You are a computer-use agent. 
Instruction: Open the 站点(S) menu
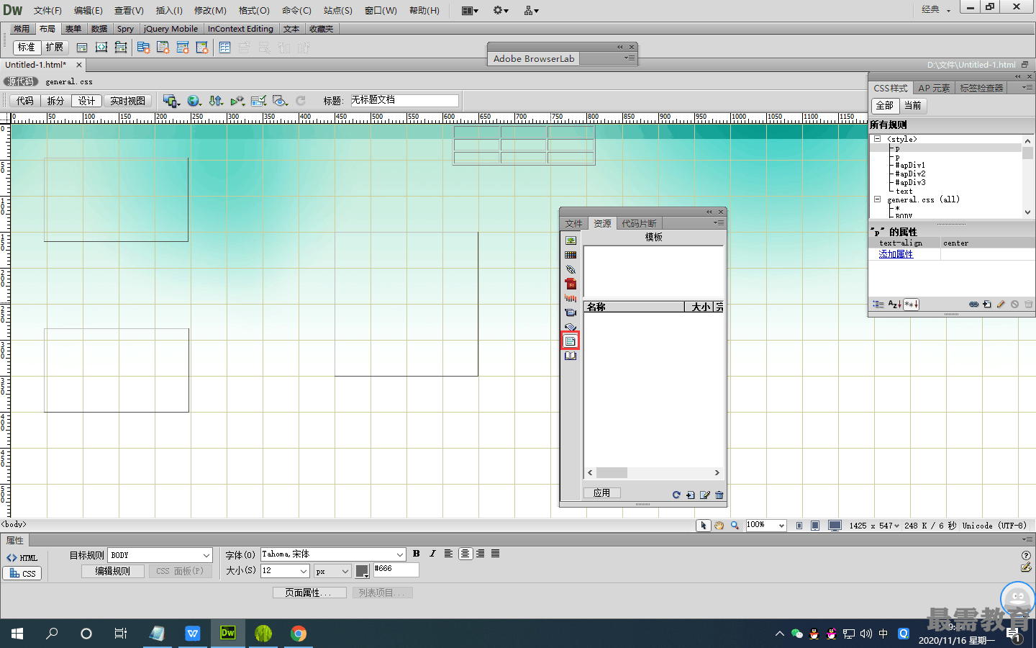point(338,10)
